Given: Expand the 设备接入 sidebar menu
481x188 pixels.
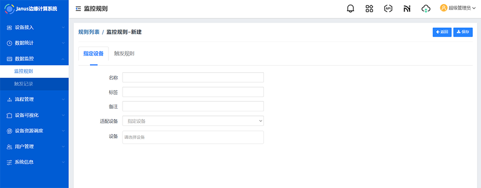Looking at the screenshot, I should click(x=34, y=28).
